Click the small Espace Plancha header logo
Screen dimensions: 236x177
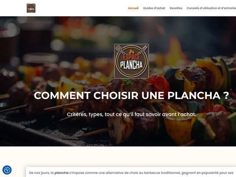31,8
